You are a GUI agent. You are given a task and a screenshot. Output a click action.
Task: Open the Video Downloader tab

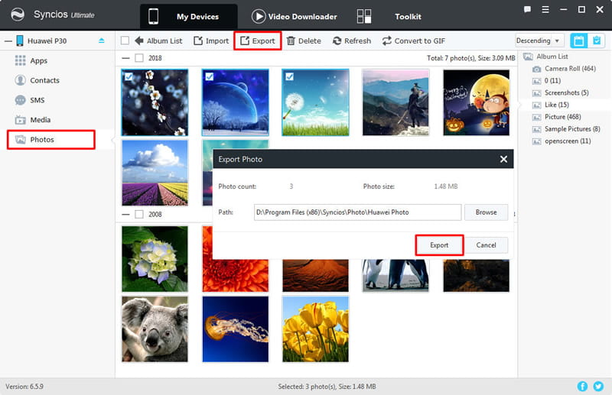(x=295, y=16)
